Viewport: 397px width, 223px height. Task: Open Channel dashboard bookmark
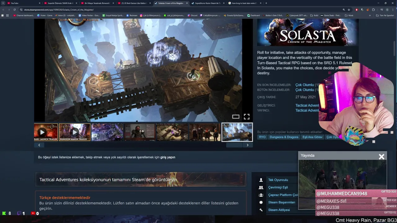tap(24, 15)
